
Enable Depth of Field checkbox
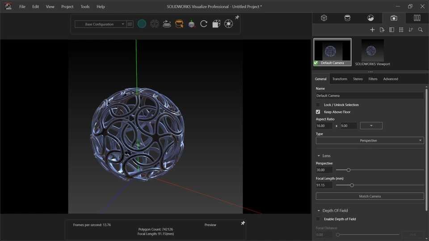[x=318, y=219]
